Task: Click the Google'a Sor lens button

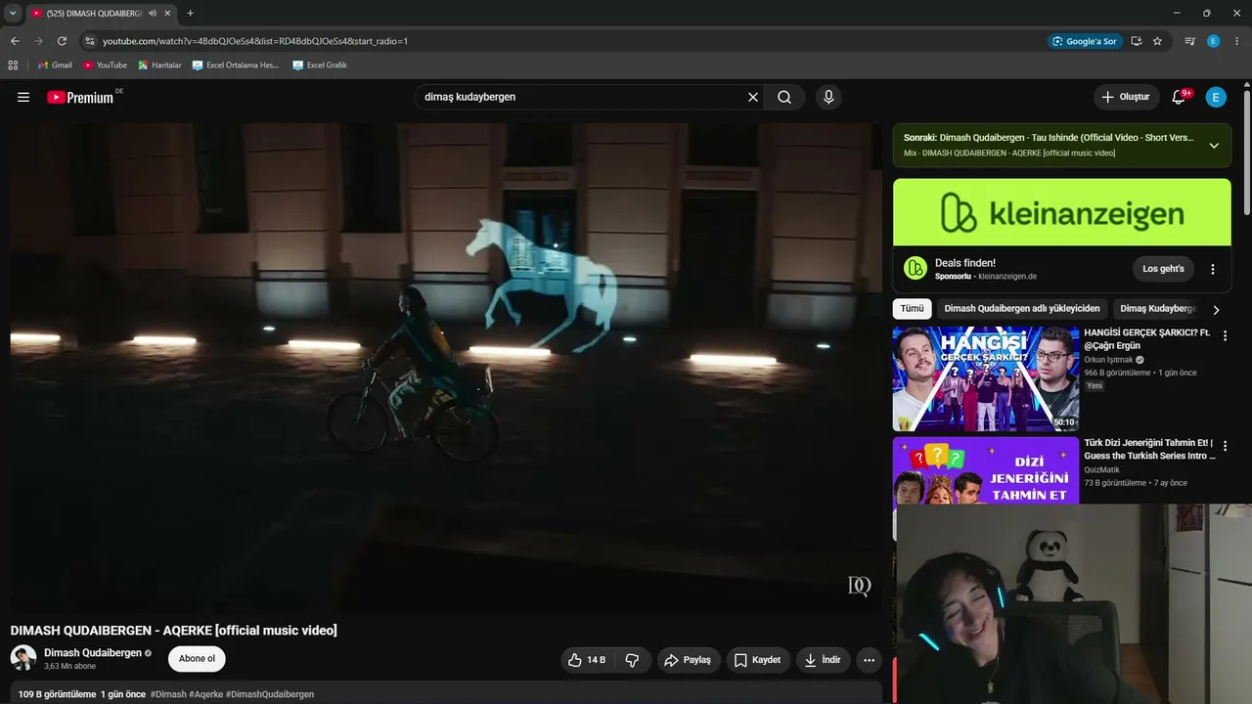Action: (x=1084, y=41)
